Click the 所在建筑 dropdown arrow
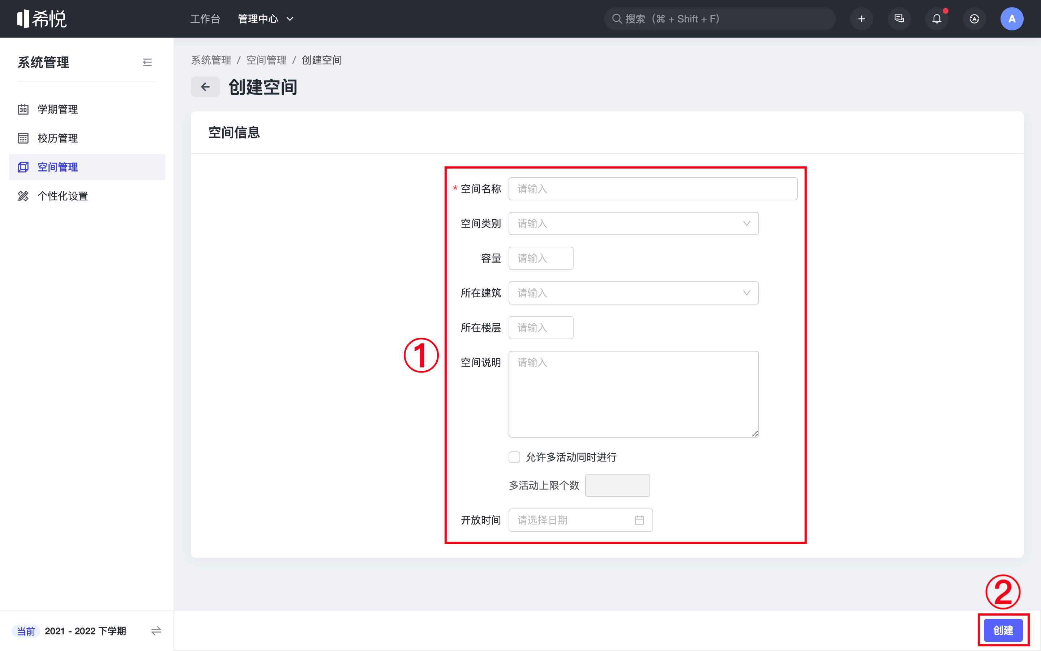Viewport: 1041px width, 651px height. [x=746, y=293]
